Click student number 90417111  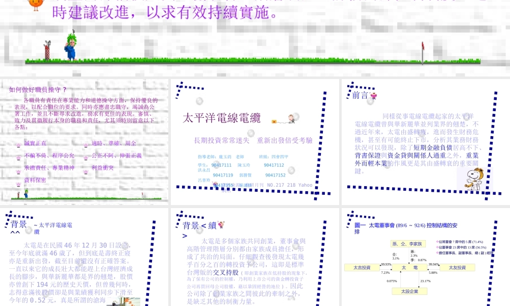221,165
